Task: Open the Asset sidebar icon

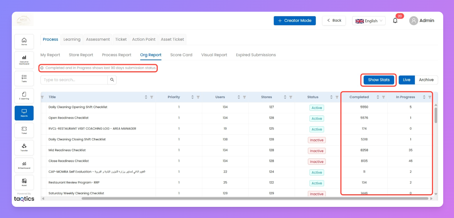Action: [24, 182]
